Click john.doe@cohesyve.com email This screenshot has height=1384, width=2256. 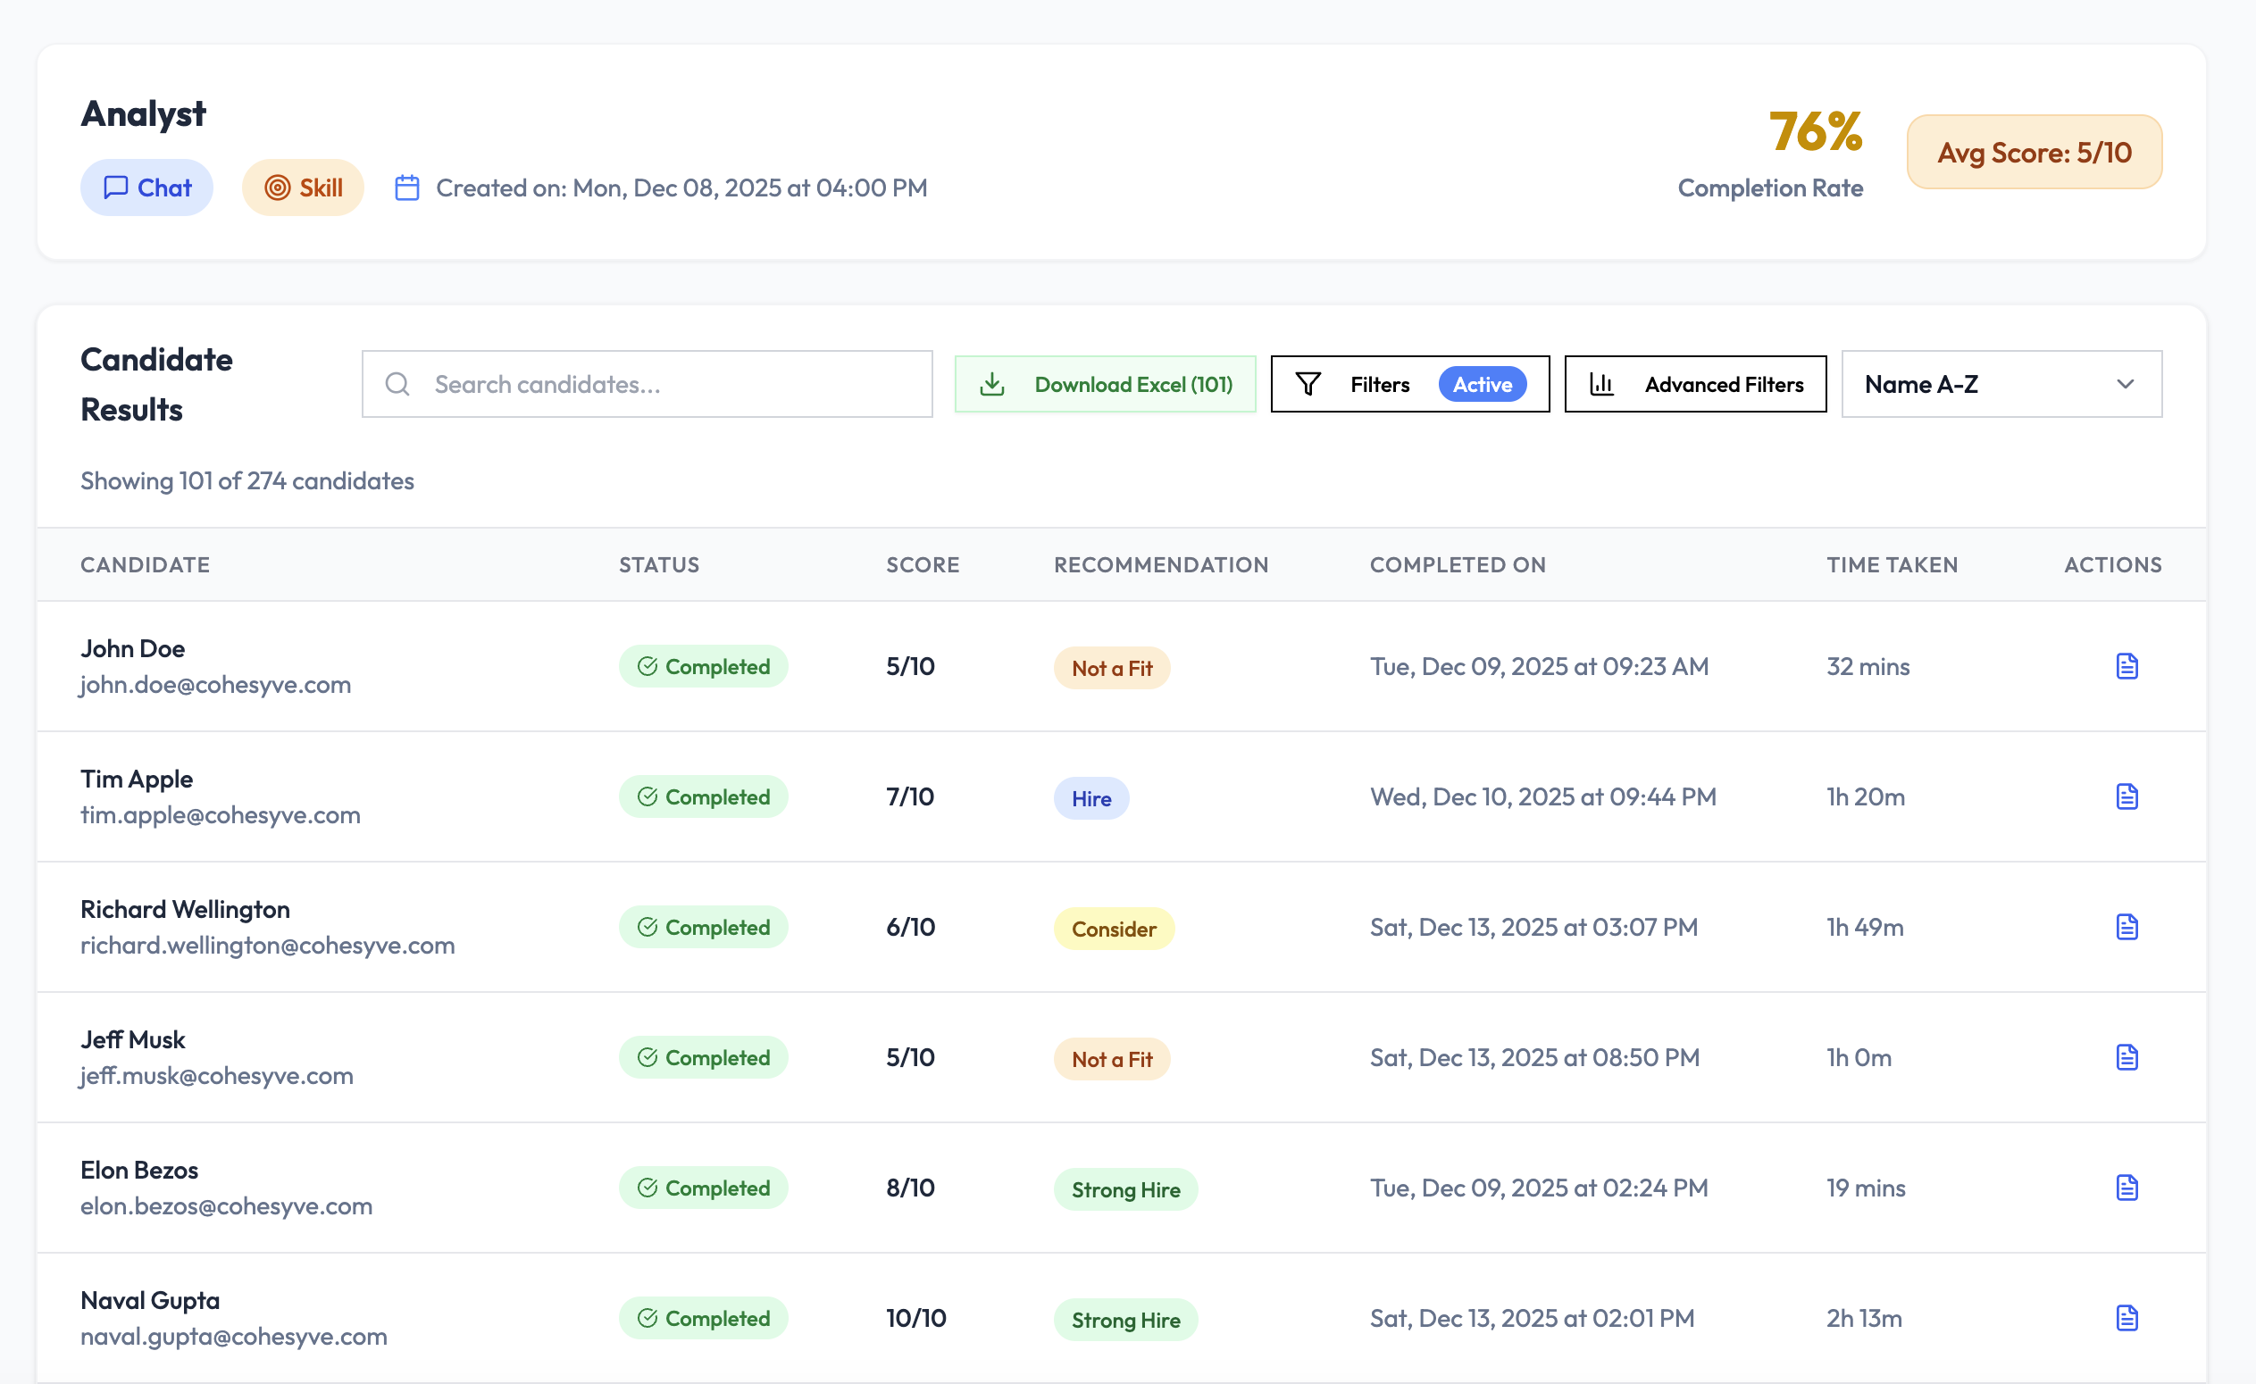point(215,685)
